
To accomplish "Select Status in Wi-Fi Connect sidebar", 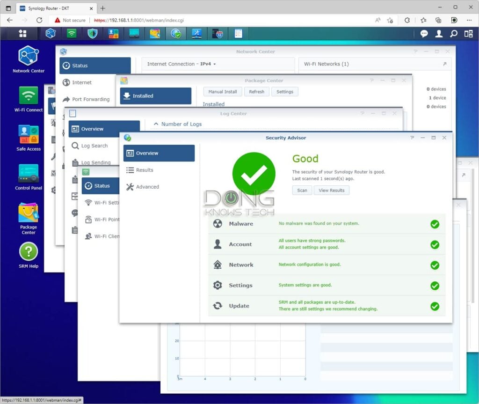I will pos(101,186).
